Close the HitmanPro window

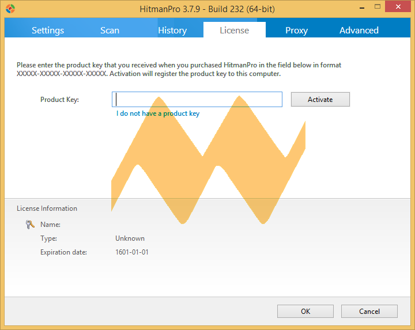pyautogui.click(x=398, y=6)
